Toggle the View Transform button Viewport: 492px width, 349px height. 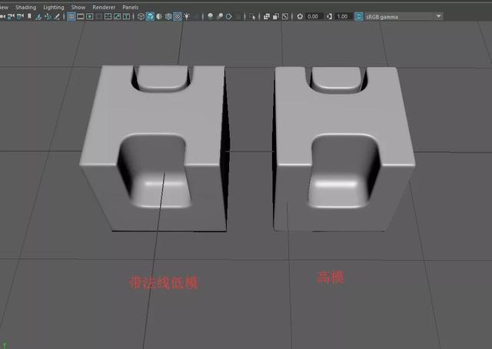coord(359,16)
